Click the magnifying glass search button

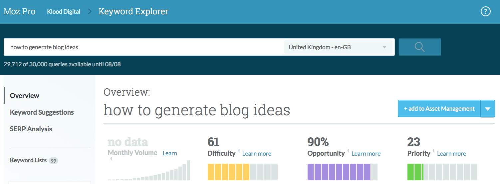tap(419, 47)
